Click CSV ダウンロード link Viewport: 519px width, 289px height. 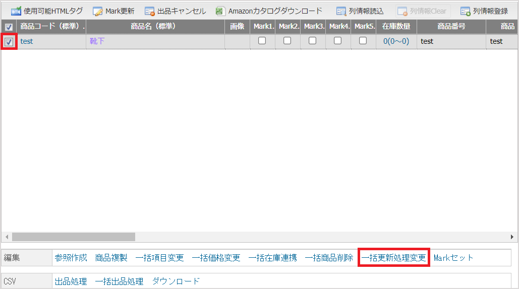click(x=176, y=281)
